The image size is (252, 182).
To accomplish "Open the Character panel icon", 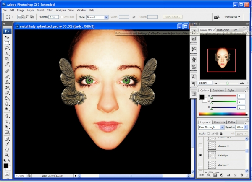I will pos(194,77).
